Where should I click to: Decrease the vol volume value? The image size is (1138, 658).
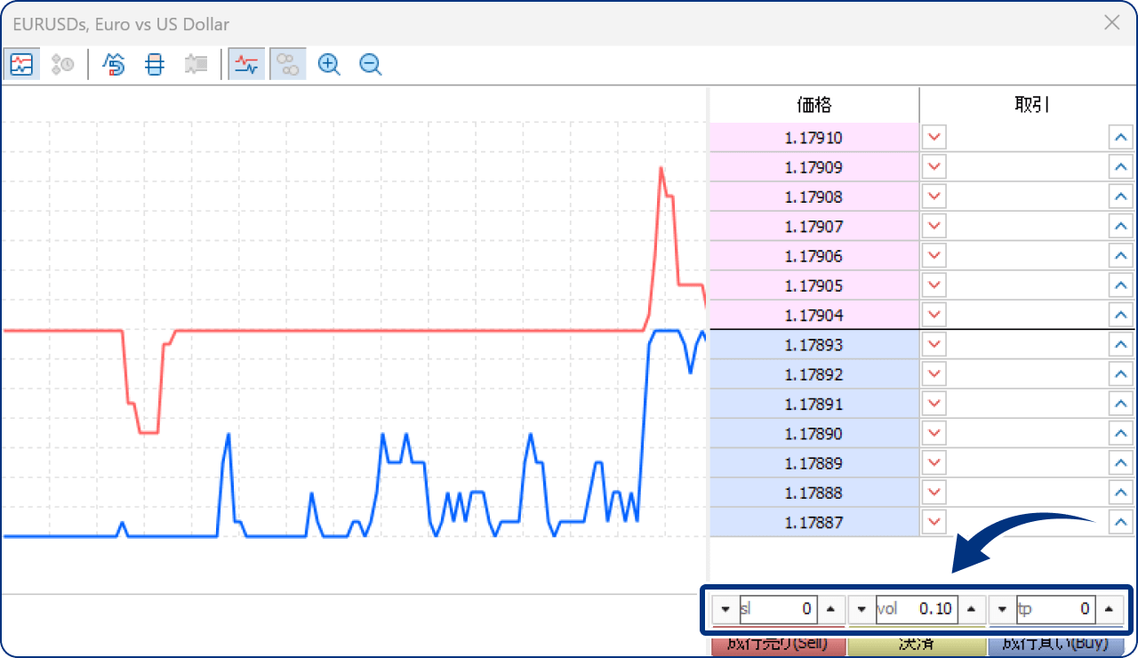(x=862, y=609)
